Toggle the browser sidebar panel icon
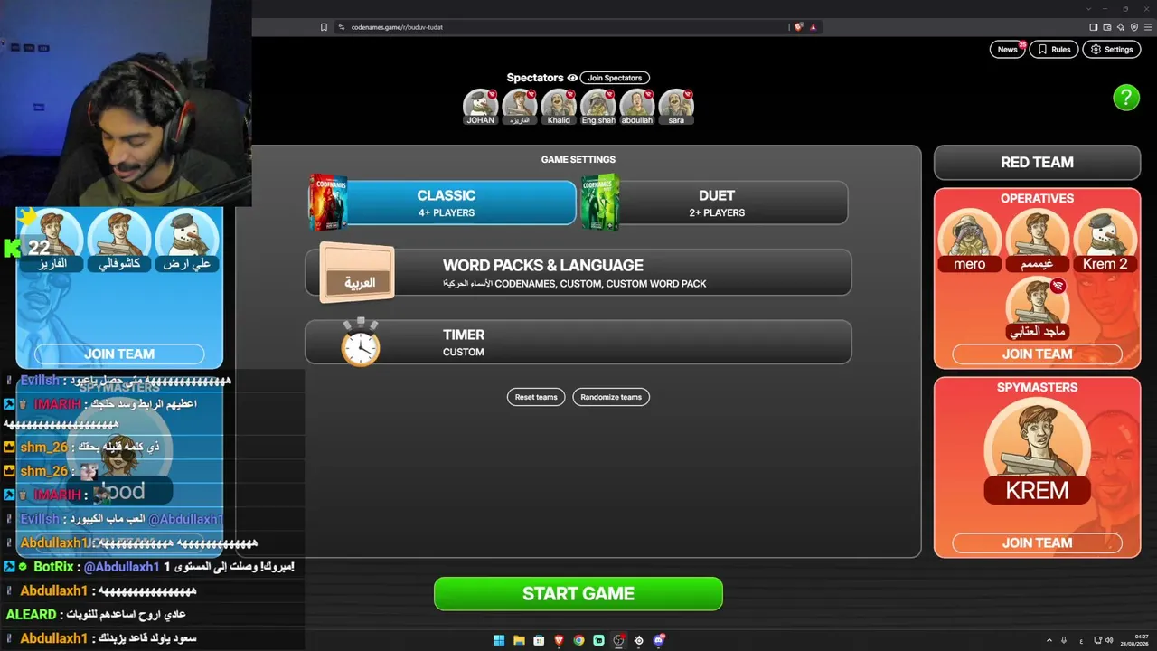 (1093, 27)
